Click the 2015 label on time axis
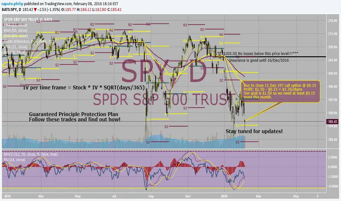 (7, 196)
